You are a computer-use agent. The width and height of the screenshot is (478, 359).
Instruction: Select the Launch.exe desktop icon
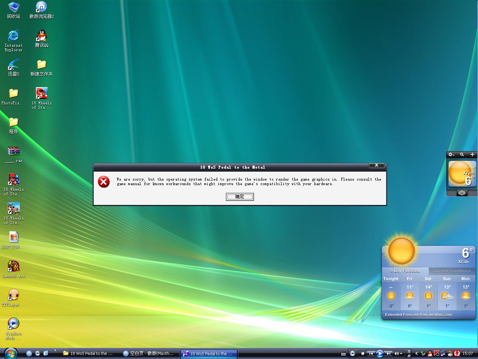(x=13, y=269)
